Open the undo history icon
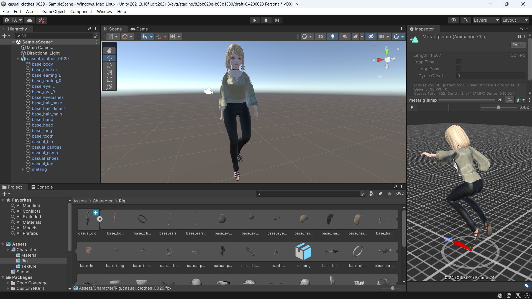 [x=454, y=20]
